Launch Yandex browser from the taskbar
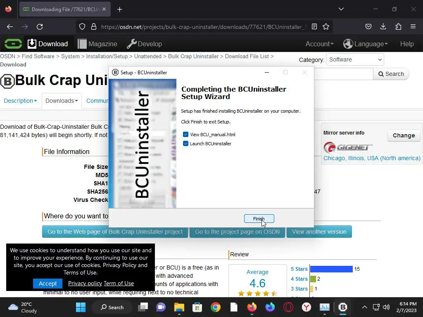Viewport: 423px width, 317px height. pyautogui.click(x=306, y=307)
